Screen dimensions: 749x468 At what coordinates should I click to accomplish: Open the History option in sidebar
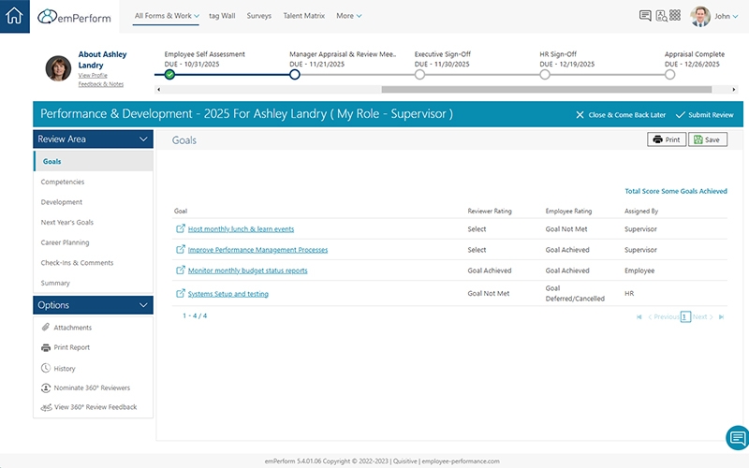(65, 368)
